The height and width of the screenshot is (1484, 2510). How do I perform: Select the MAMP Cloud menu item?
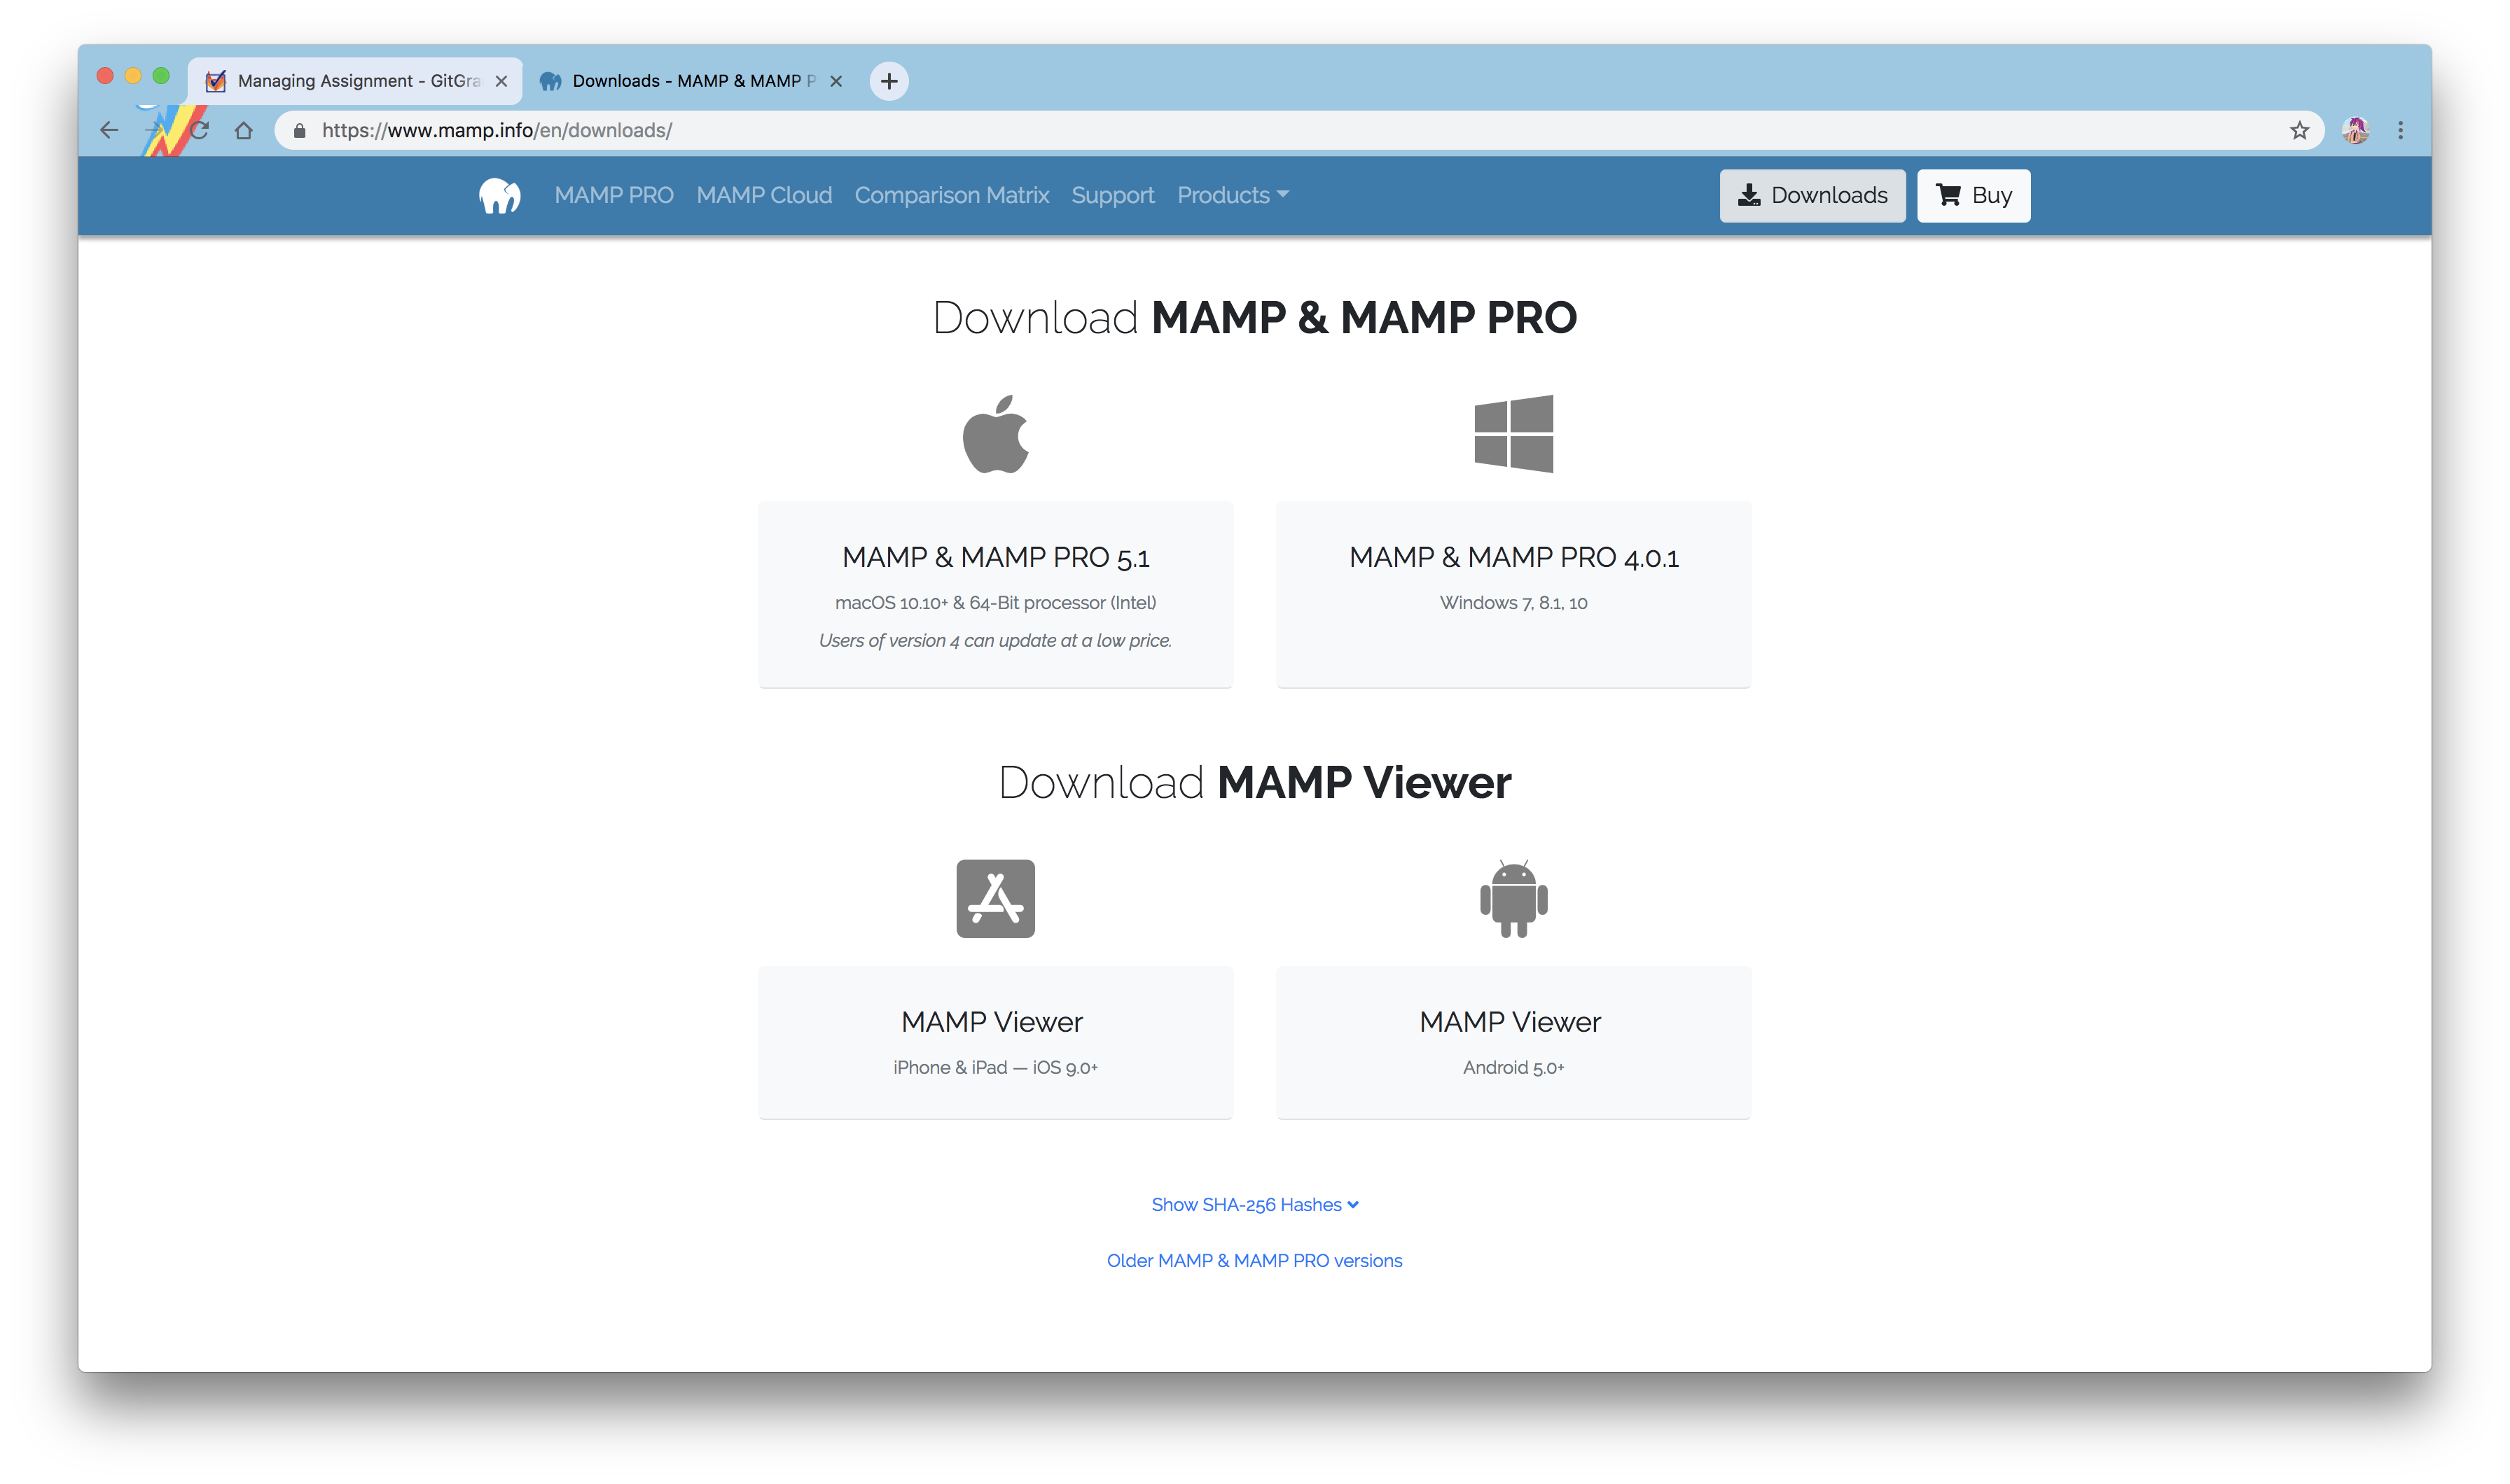pos(763,195)
